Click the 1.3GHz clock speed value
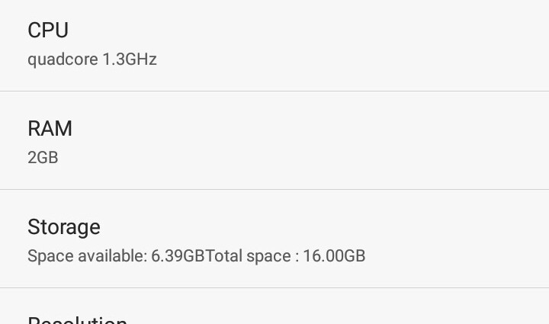 coord(130,59)
